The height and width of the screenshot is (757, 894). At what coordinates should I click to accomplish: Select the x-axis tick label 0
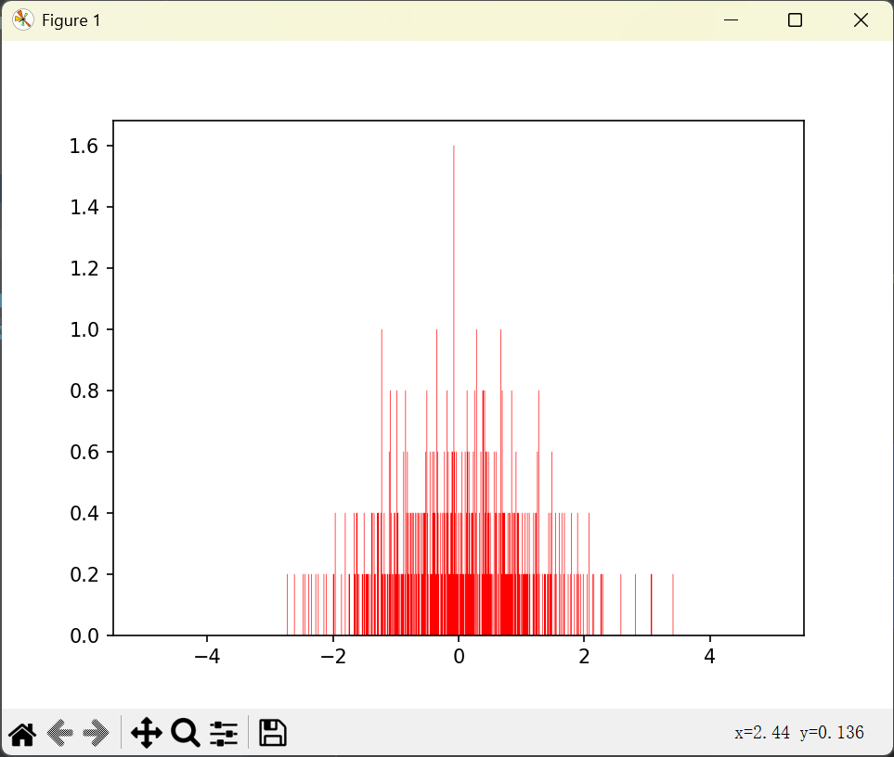tap(458, 657)
